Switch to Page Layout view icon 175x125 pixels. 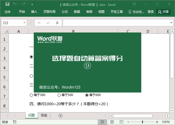[112, 122]
